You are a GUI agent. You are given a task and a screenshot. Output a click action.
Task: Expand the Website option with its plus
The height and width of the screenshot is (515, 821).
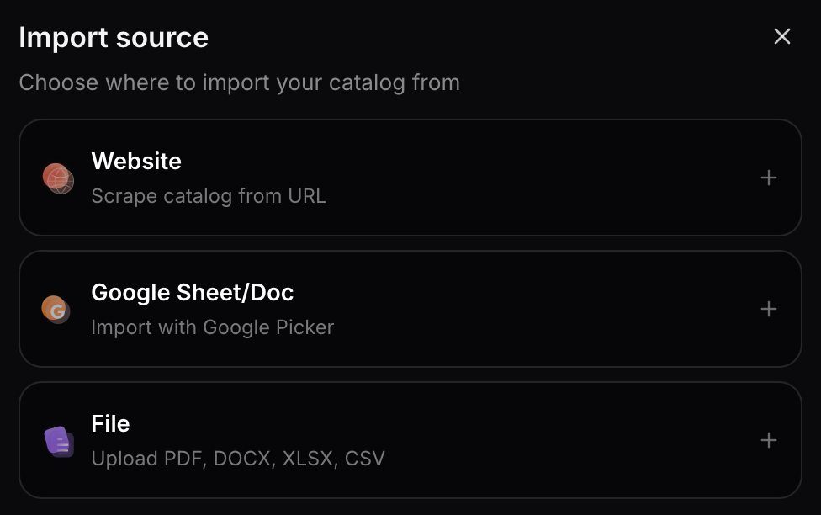[x=768, y=178]
